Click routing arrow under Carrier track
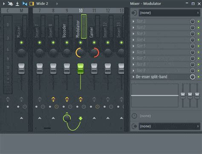Viewport: 202px width, 154px height. (94, 118)
